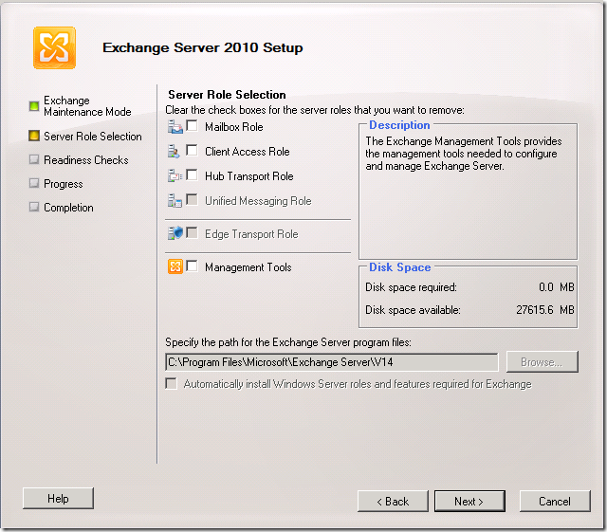Click the Progress step indicator square

pos(34,183)
